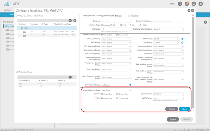Click the Attached Device Type column header
The width and height of the screenshot is (210, 131).
tap(62, 24)
